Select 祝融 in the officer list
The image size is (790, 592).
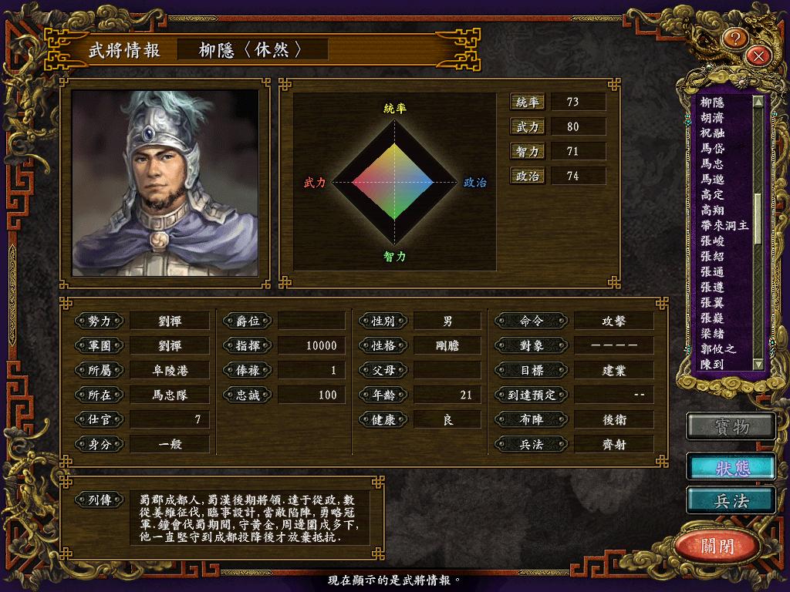click(x=712, y=133)
